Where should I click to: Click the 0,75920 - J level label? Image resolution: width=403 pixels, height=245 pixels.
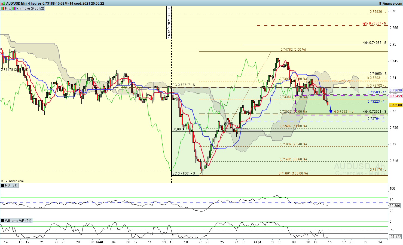378,12
